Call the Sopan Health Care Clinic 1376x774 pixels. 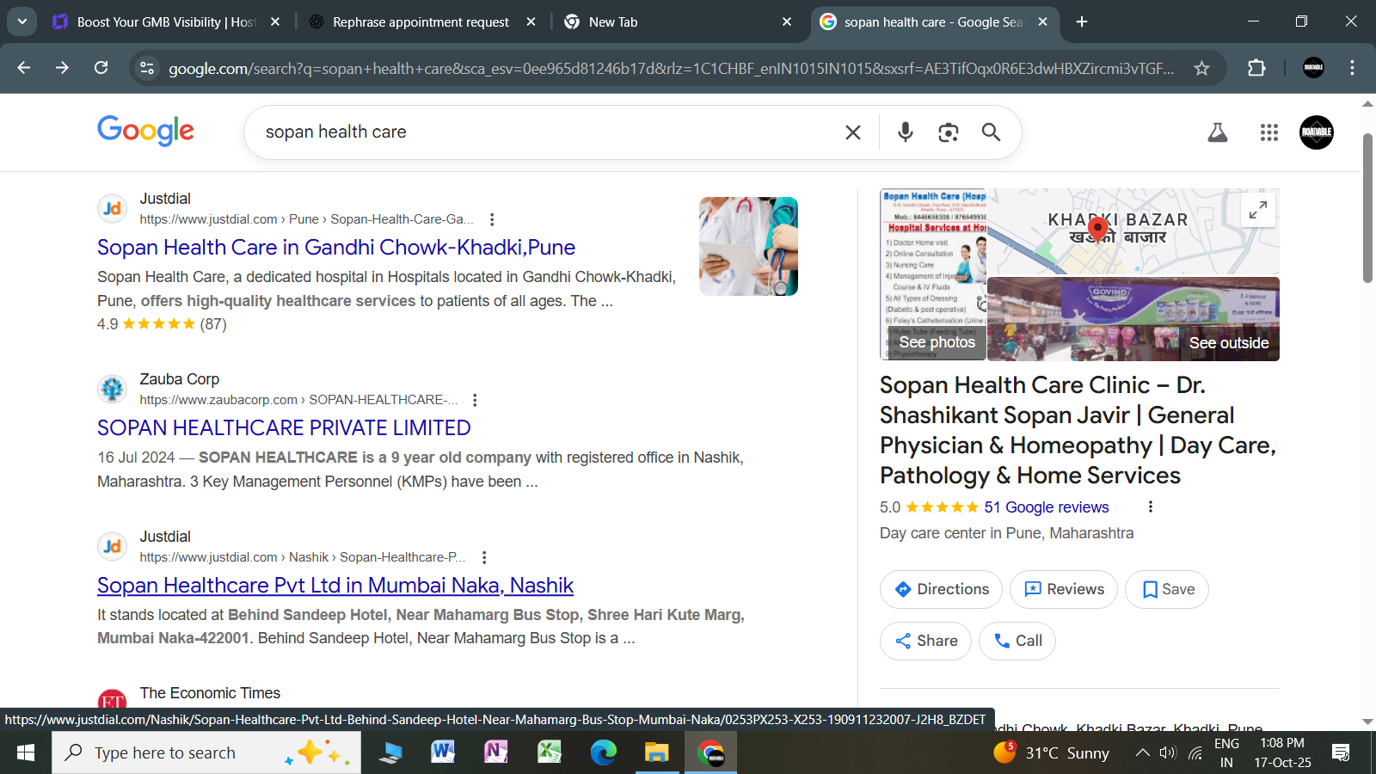point(1017,641)
